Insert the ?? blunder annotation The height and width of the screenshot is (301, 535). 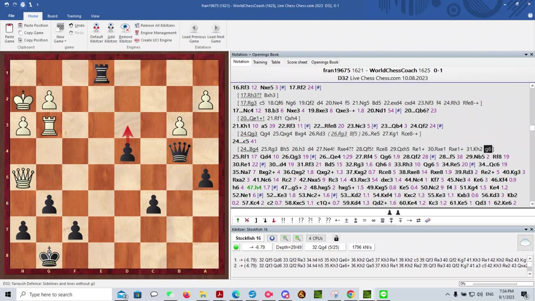pos(328,220)
